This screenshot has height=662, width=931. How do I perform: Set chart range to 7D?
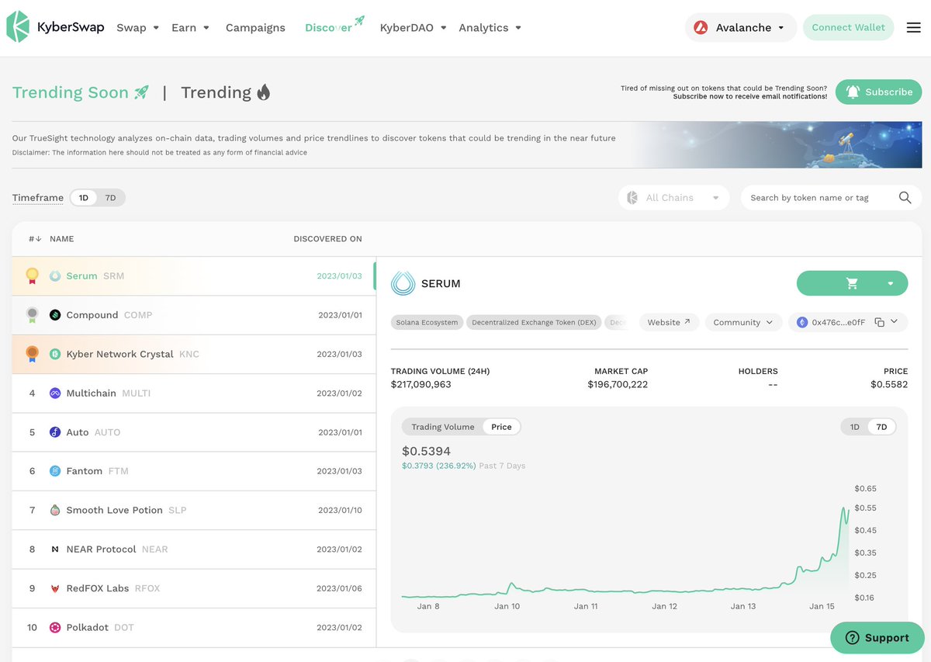click(x=881, y=427)
